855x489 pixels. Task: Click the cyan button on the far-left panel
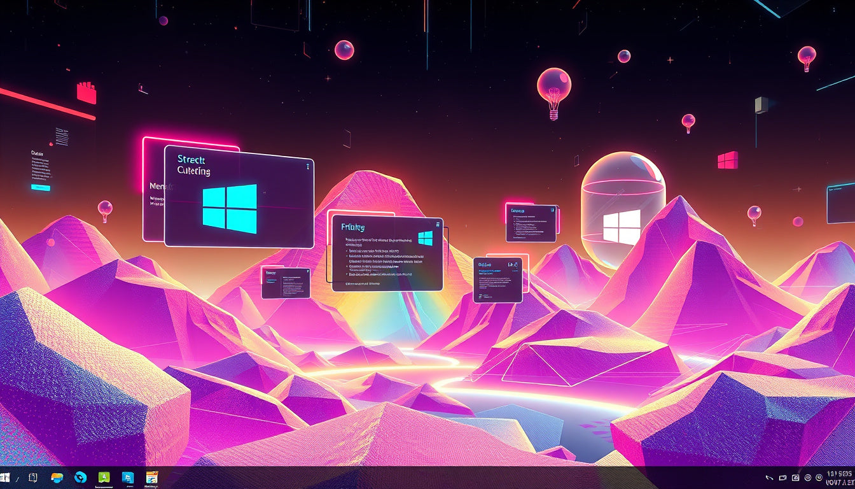pos(40,187)
